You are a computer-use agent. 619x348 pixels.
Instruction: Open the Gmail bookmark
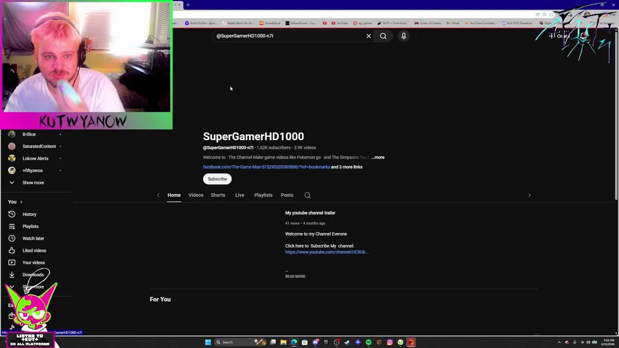coord(453,23)
